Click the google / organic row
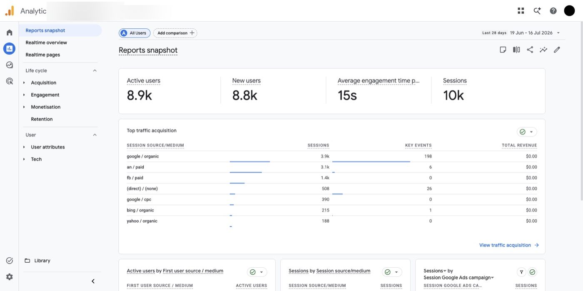Image resolution: width=583 pixels, height=291 pixels. tap(332, 157)
